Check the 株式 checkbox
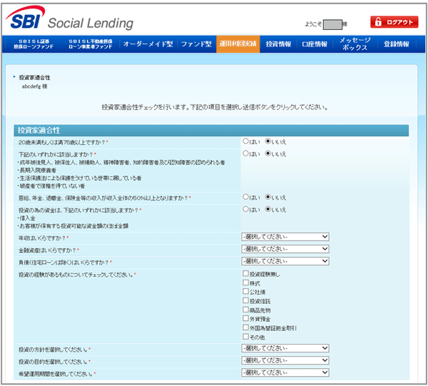Image resolution: width=428 pixels, height=386 pixels. point(245,283)
